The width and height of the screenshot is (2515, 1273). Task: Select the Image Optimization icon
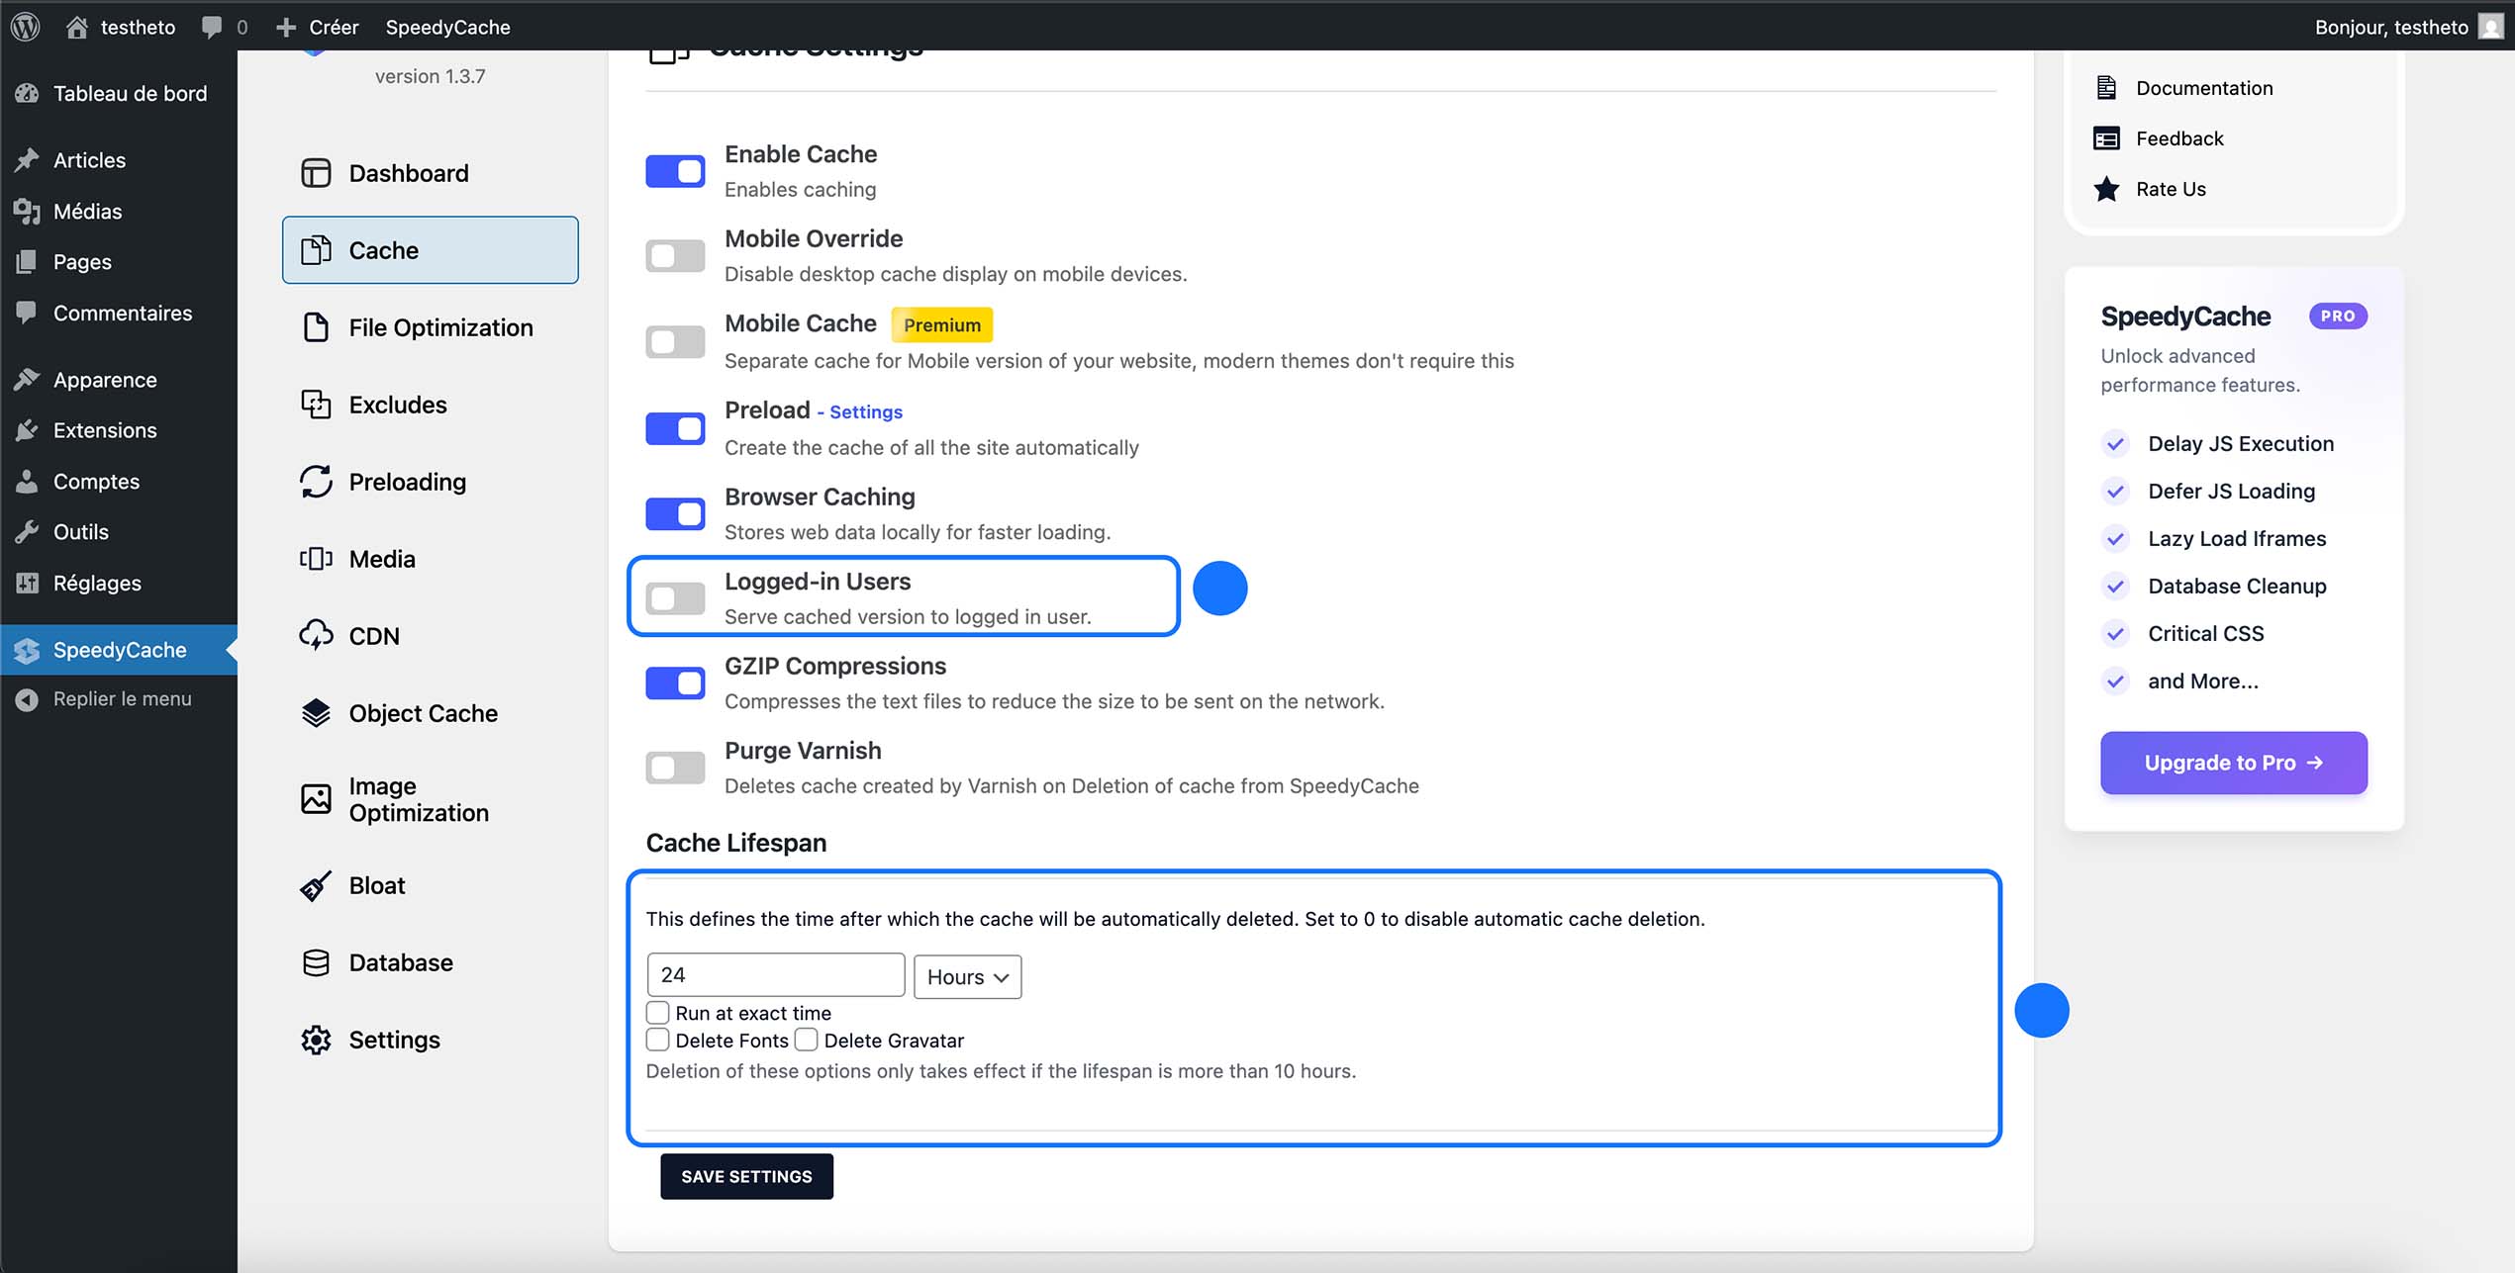tap(315, 798)
